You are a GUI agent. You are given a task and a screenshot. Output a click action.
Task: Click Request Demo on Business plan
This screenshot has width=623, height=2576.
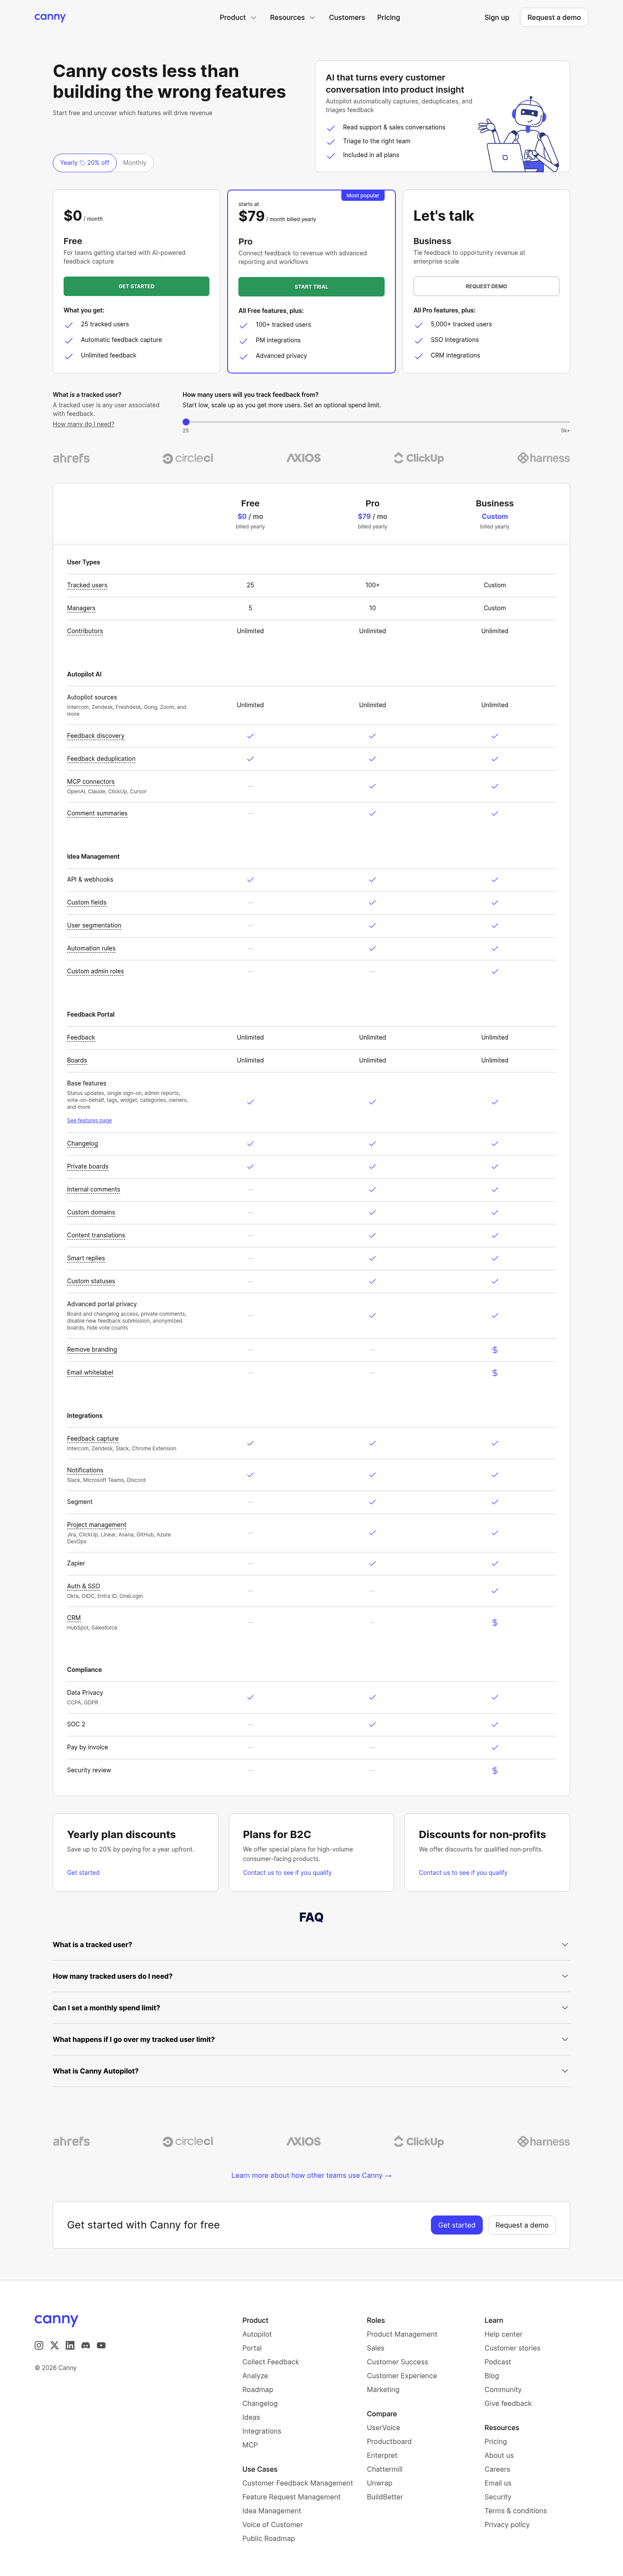[486, 286]
